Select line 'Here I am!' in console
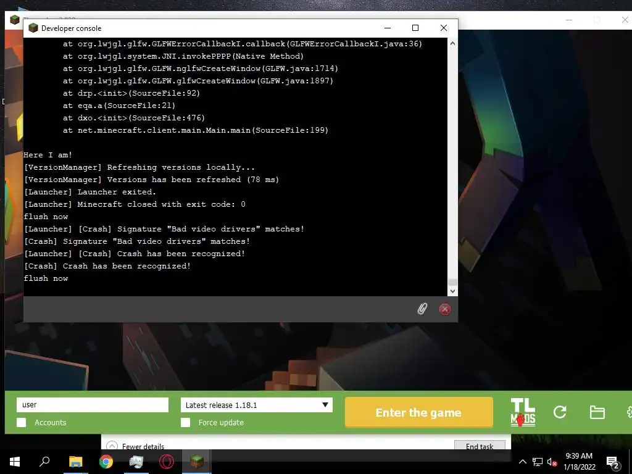Image resolution: width=632 pixels, height=474 pixels. [x=48, y=155]
